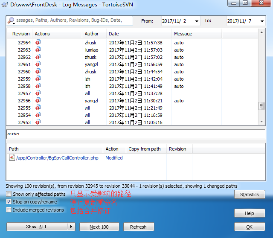Image resolution: width=273 pixels, height=238 pixels.
Task: Select date cell 11:05:16 of revision 32953
Action: point(136,122)
